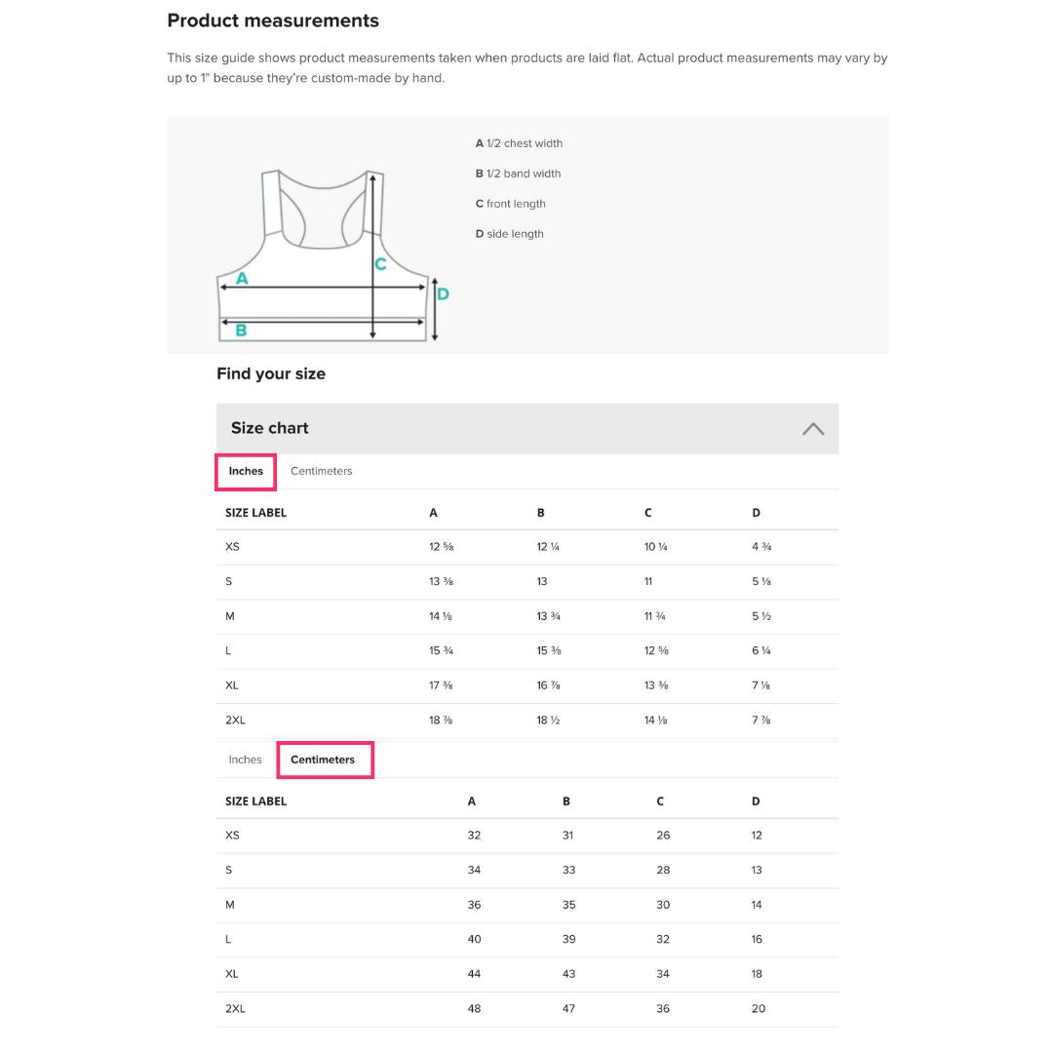The image size is (1053, 1053).
Task: Click the XS row label in the centimeters table
Action: pos(232,836)
